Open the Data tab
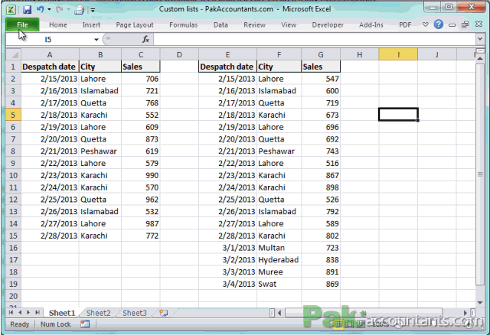The width and height of the screenshot is (490, 335). point(220,25)
